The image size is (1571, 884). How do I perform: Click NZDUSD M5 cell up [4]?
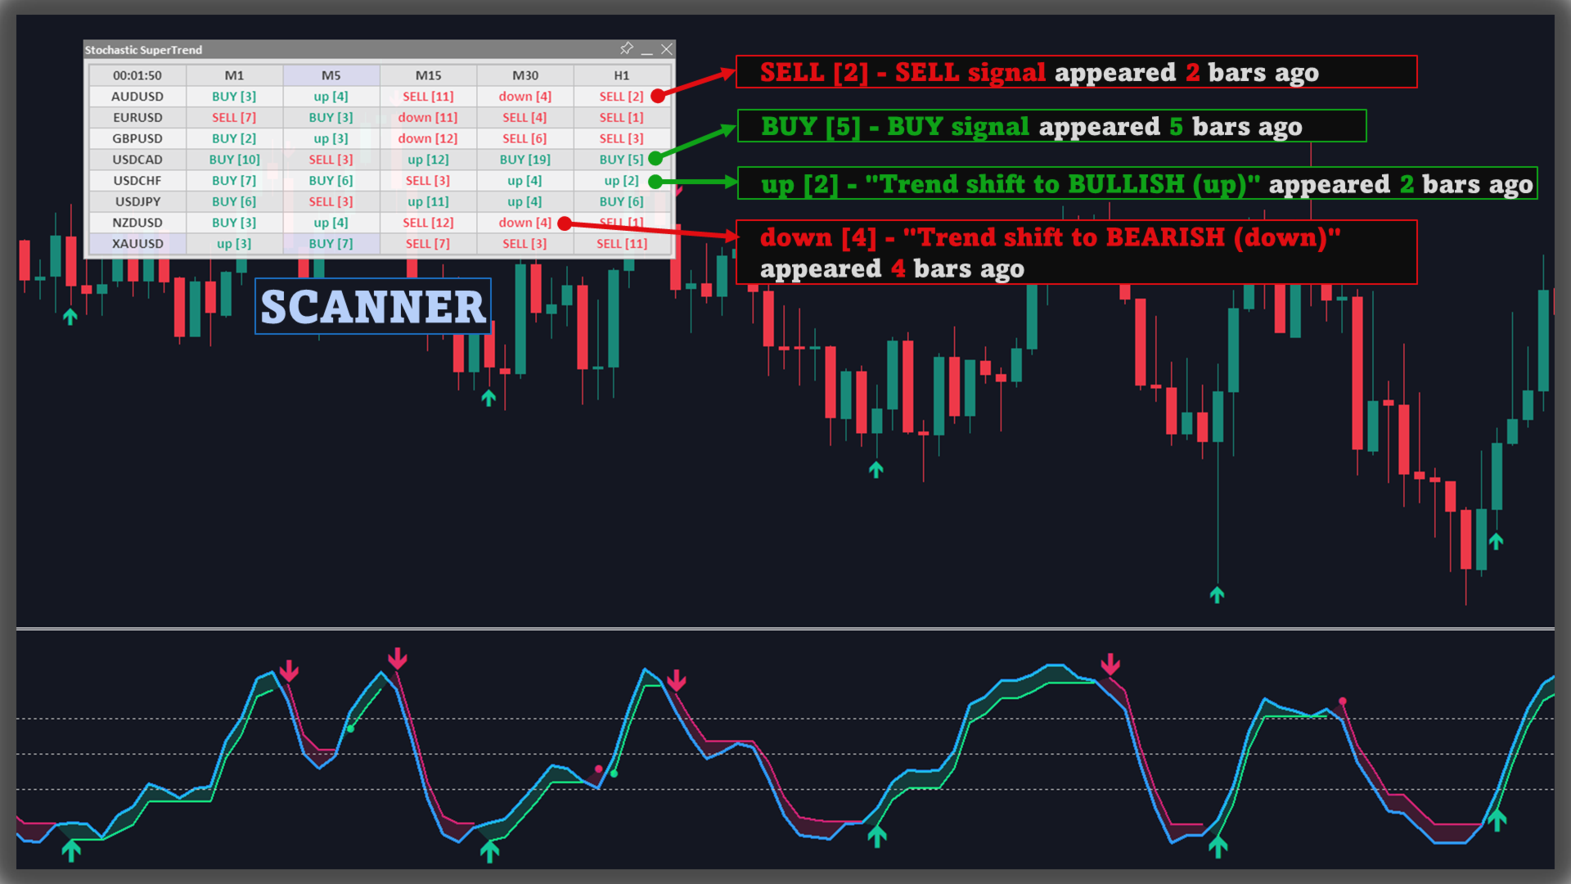331,223
